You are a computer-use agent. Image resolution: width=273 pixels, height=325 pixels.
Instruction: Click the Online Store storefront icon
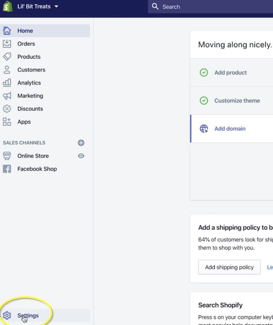7,156
